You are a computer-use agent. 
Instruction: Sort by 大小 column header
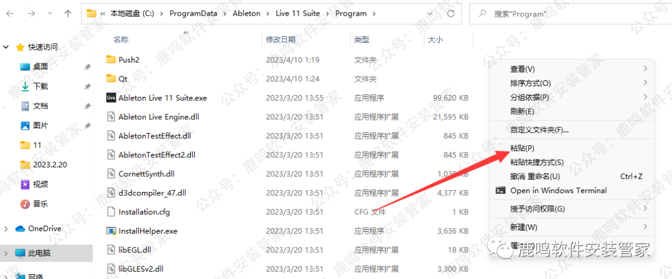436,39
